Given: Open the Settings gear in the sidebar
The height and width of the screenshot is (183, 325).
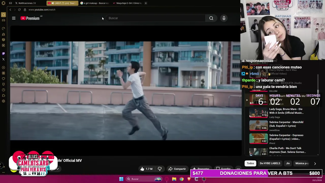Looking at the screenshot, I should 3,101.
